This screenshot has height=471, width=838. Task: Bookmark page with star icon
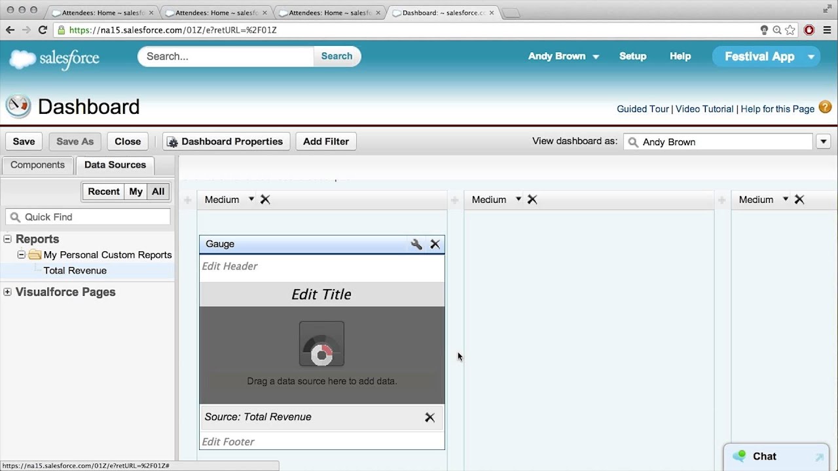(x=790, y=30)
